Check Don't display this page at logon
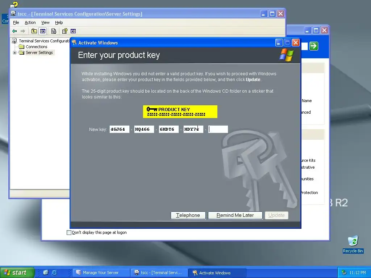The height and width of the screenshot is (278, 371). [x=69, y=233]
